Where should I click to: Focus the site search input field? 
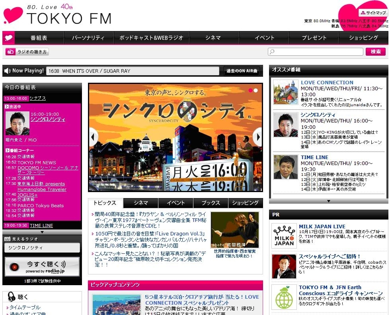pyautogui.click(x=315, y=52)
